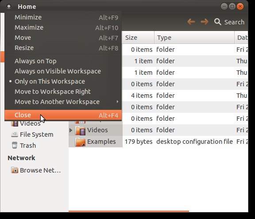The height and width of the screenshot is (219, 255).
Task: Click the Home window title text
Action: click(27, 7)
